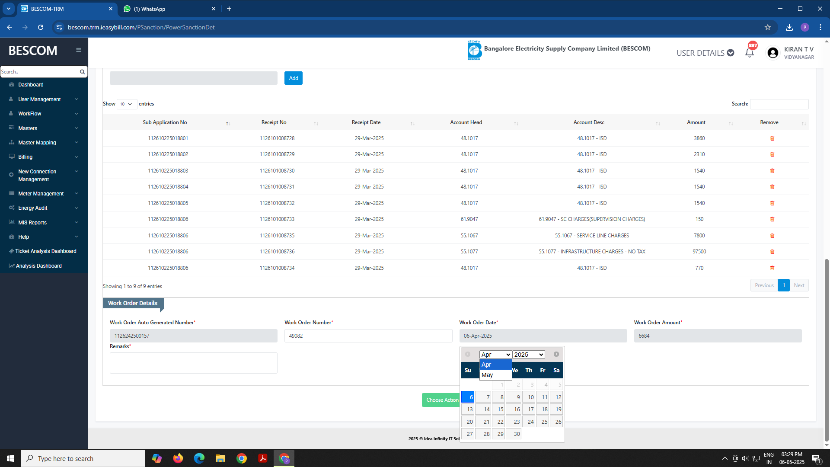Delete row with receipt 1126101008732

coord(772,203)
